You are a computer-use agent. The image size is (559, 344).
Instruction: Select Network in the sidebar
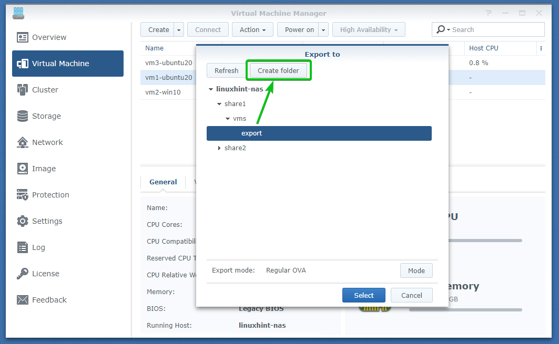(68, 142)
